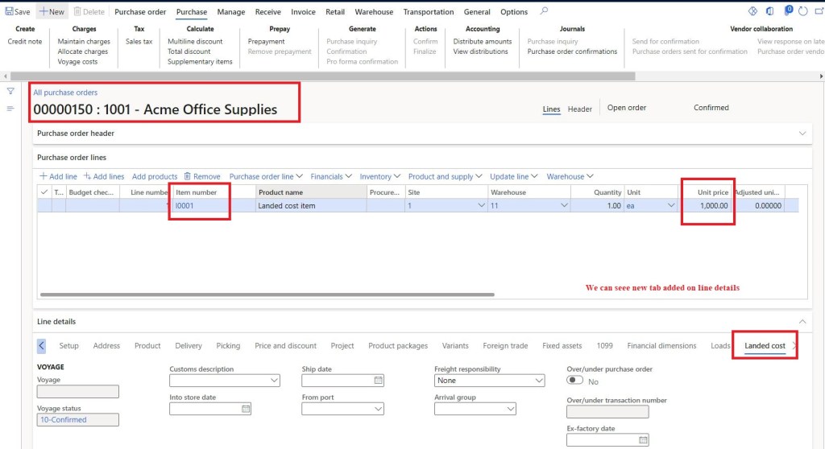Click the Remove trash icon in lines toolbar
825x449 pixels.
[188, 176]
